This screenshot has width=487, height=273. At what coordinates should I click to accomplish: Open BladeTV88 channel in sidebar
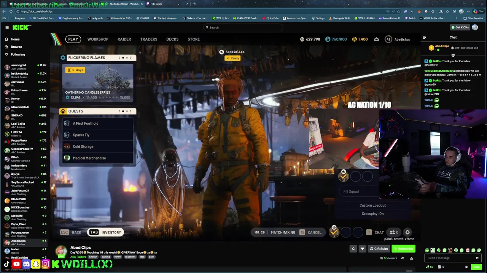[x=25, y=200]
